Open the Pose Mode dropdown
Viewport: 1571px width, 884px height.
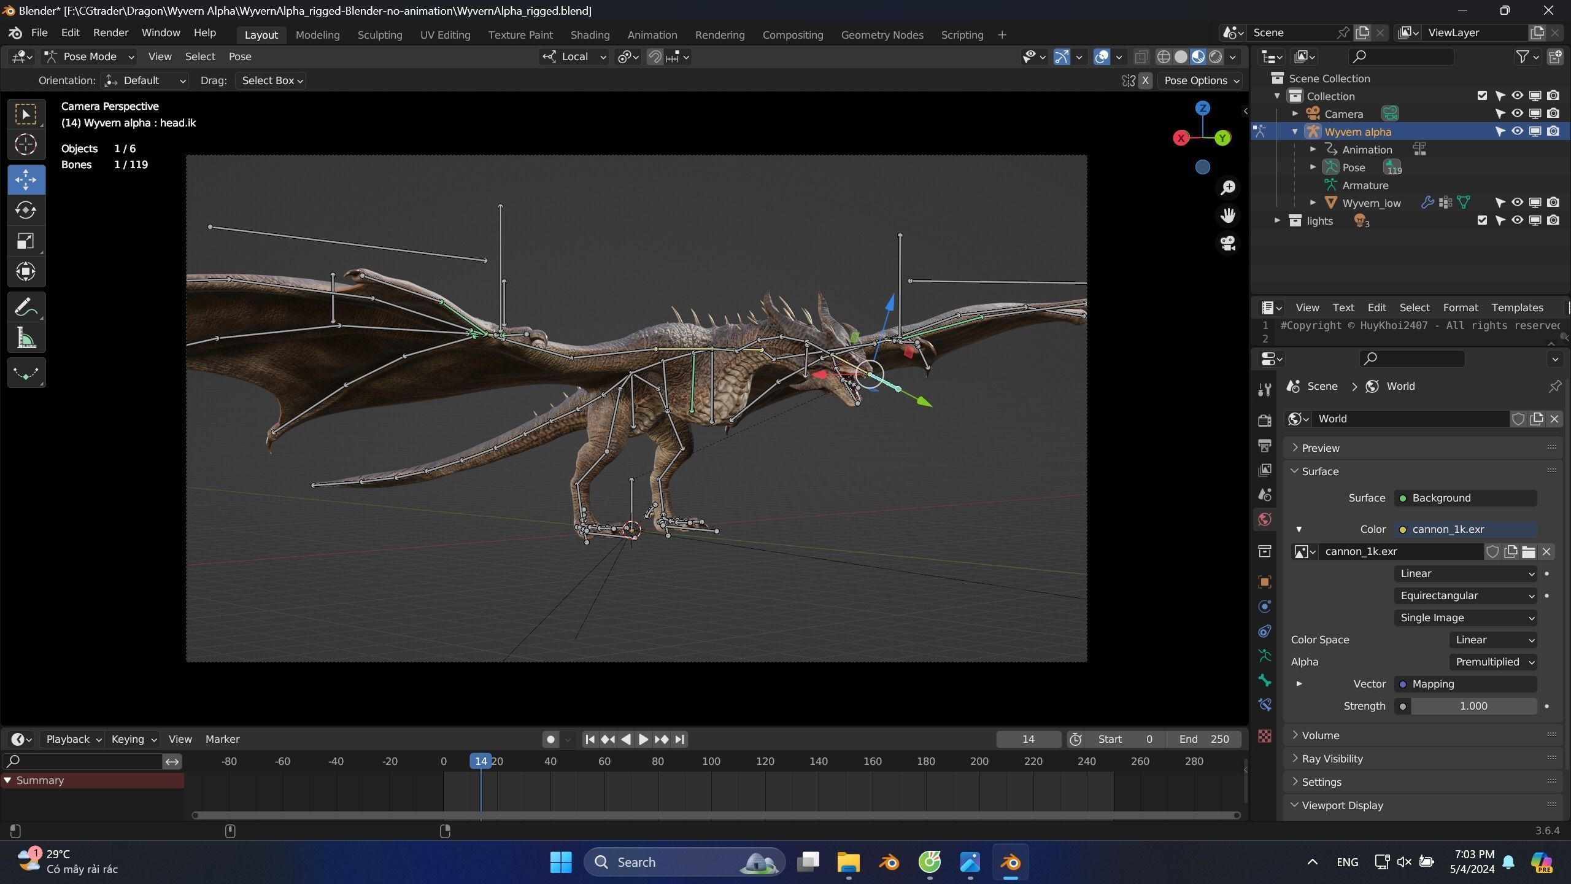point(90,57)
